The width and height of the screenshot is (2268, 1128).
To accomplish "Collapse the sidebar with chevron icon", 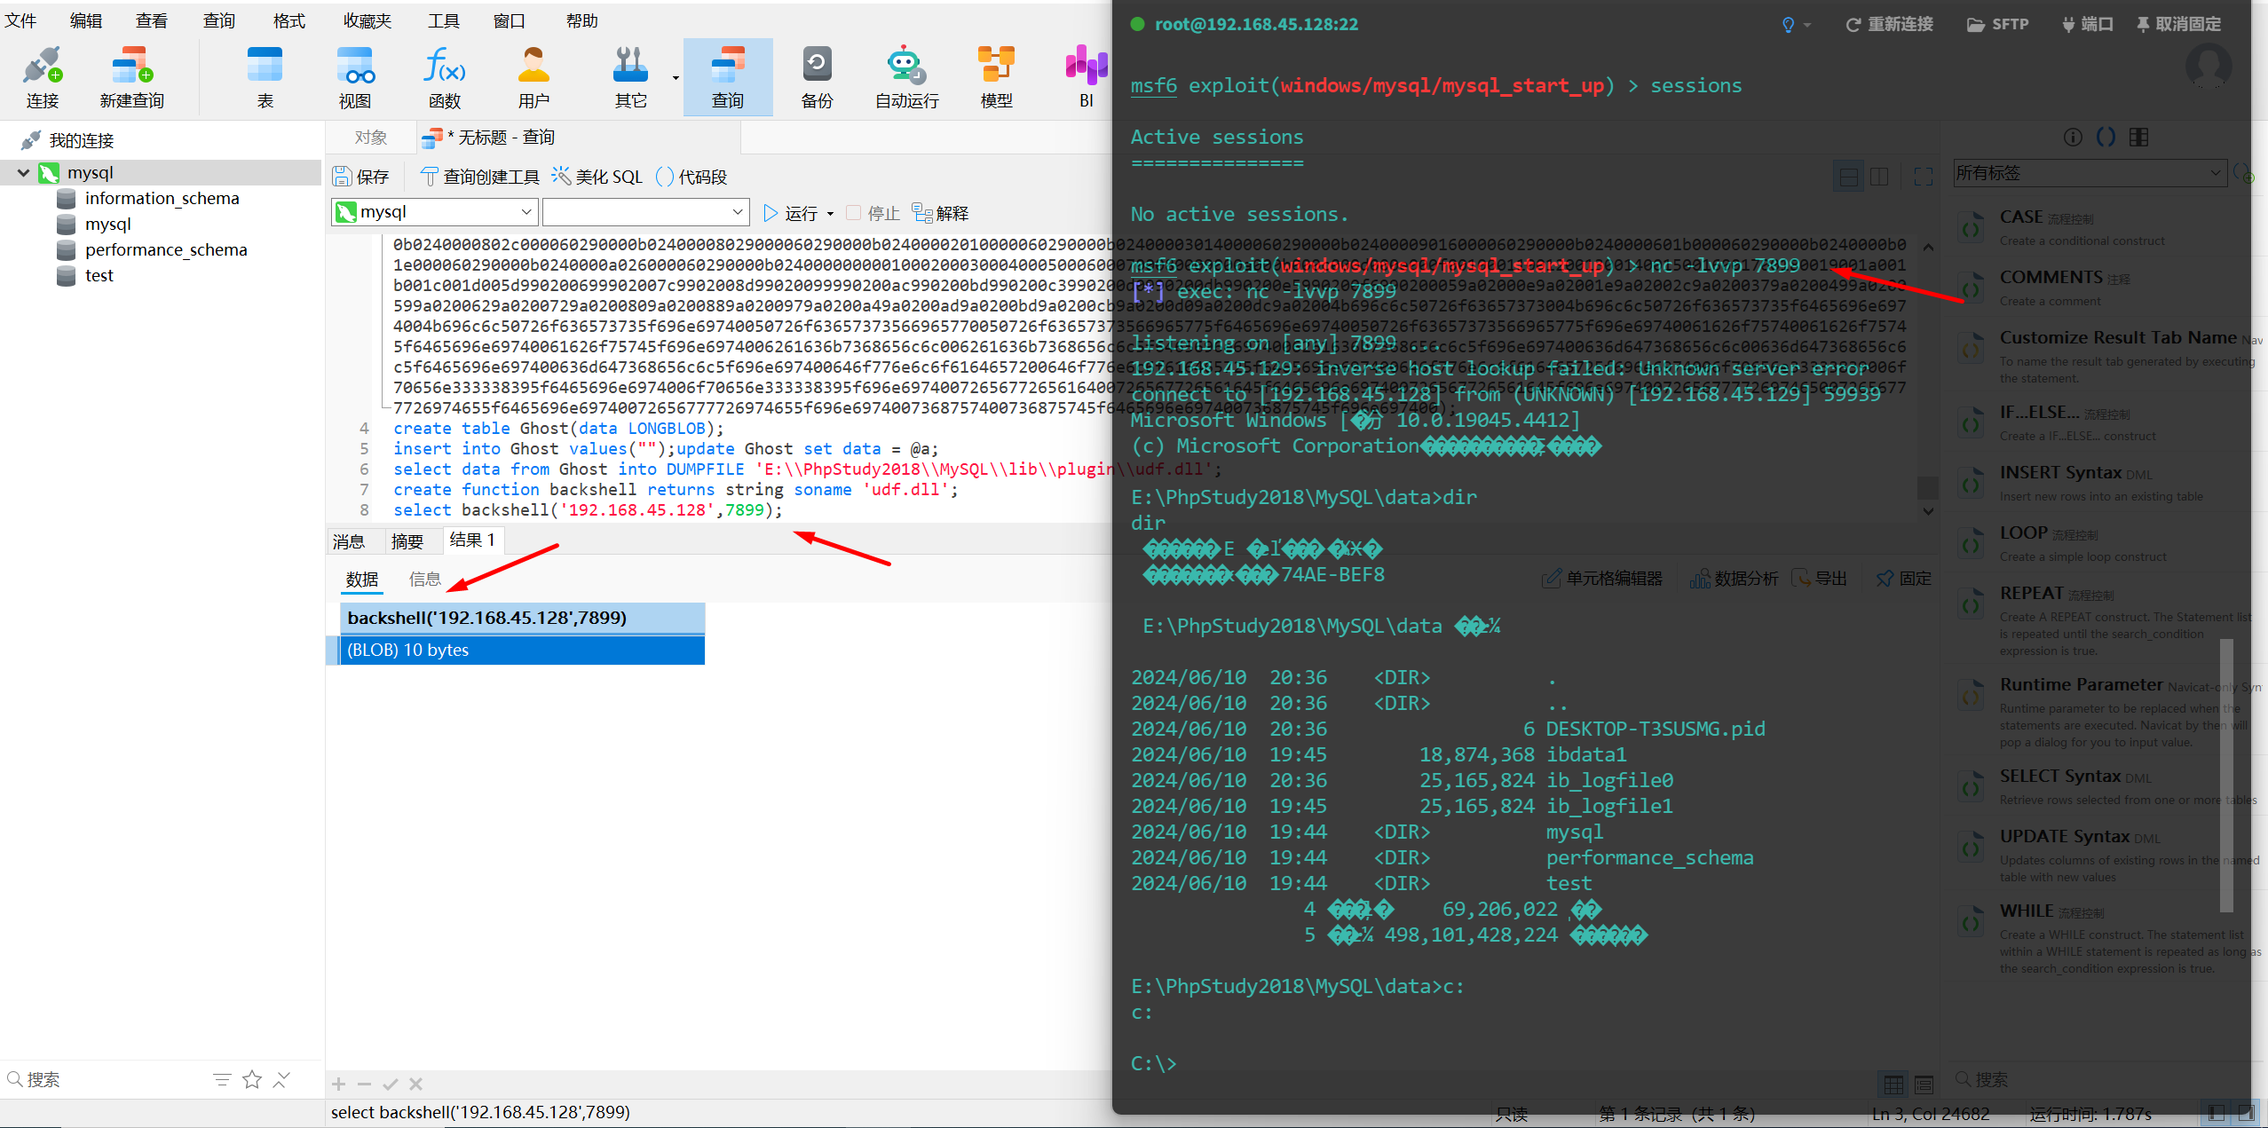I will [281, 1079].
